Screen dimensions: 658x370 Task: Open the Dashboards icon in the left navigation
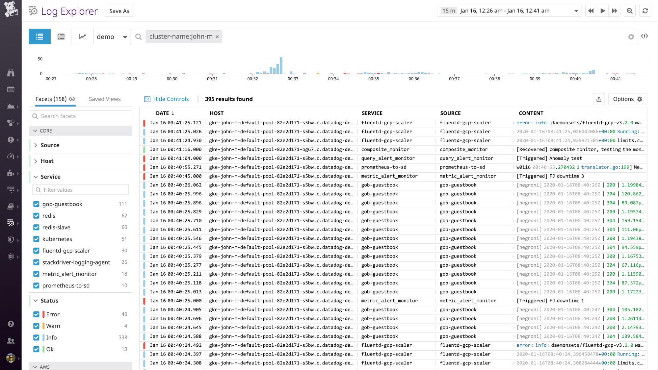(x=11, y=106)
